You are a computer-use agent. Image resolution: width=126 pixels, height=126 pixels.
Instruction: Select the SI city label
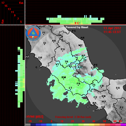45,43
